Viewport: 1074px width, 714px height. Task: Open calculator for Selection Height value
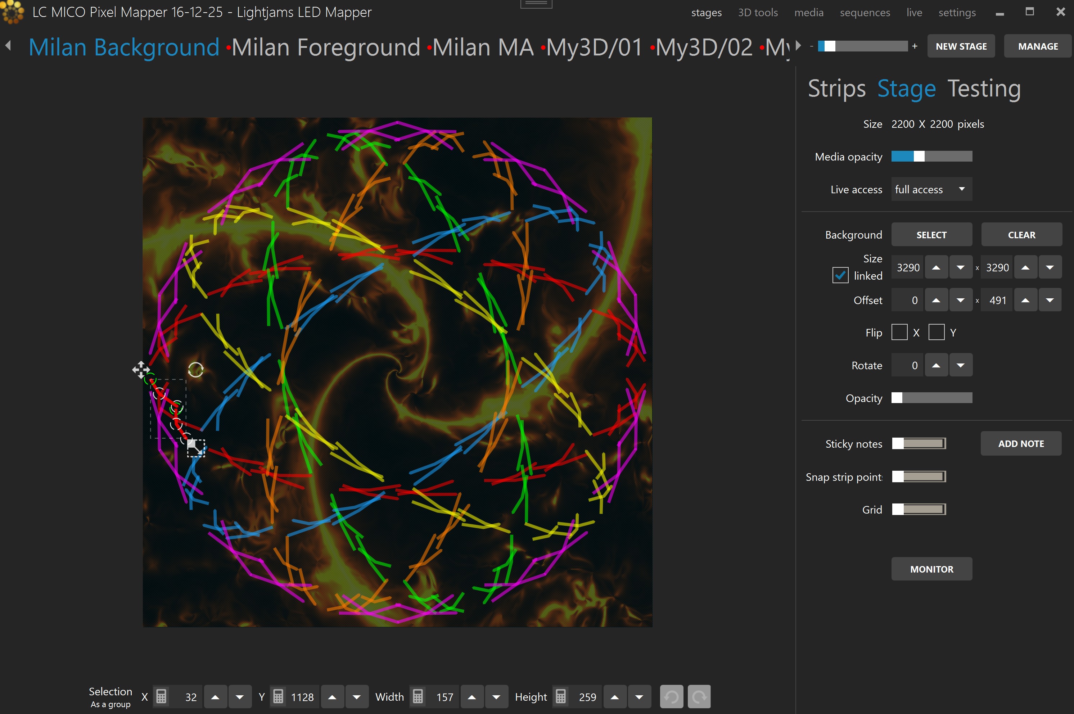(x=561, y=697)
